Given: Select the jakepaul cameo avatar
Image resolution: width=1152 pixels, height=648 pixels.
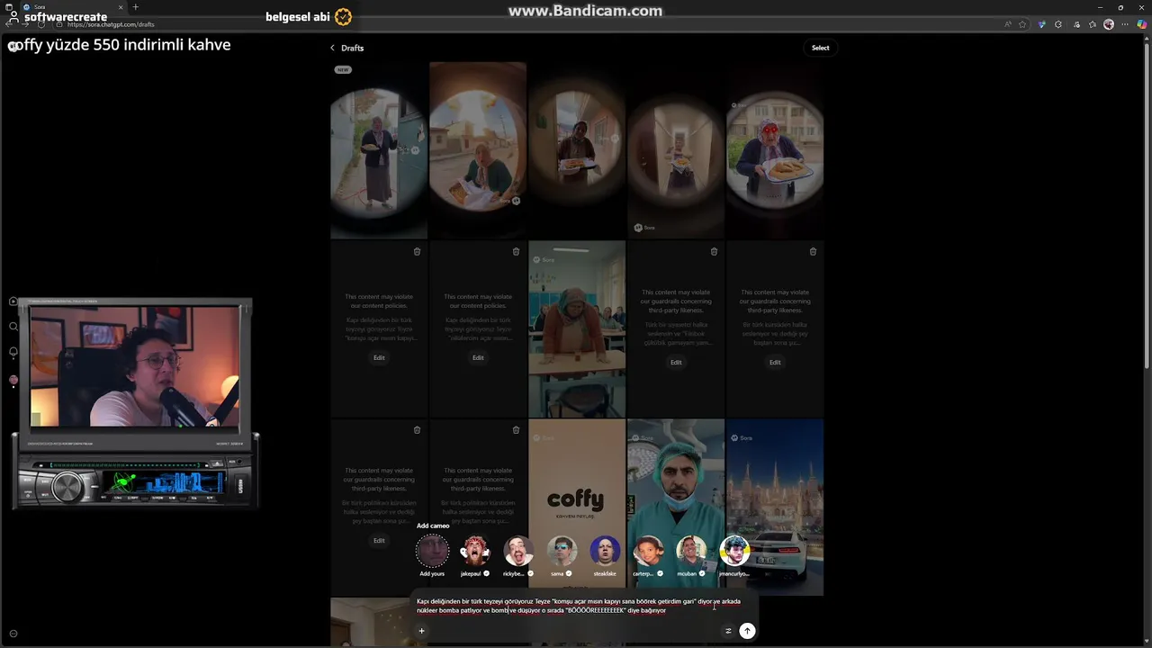Looking at the screenshot, I should 475,551.
